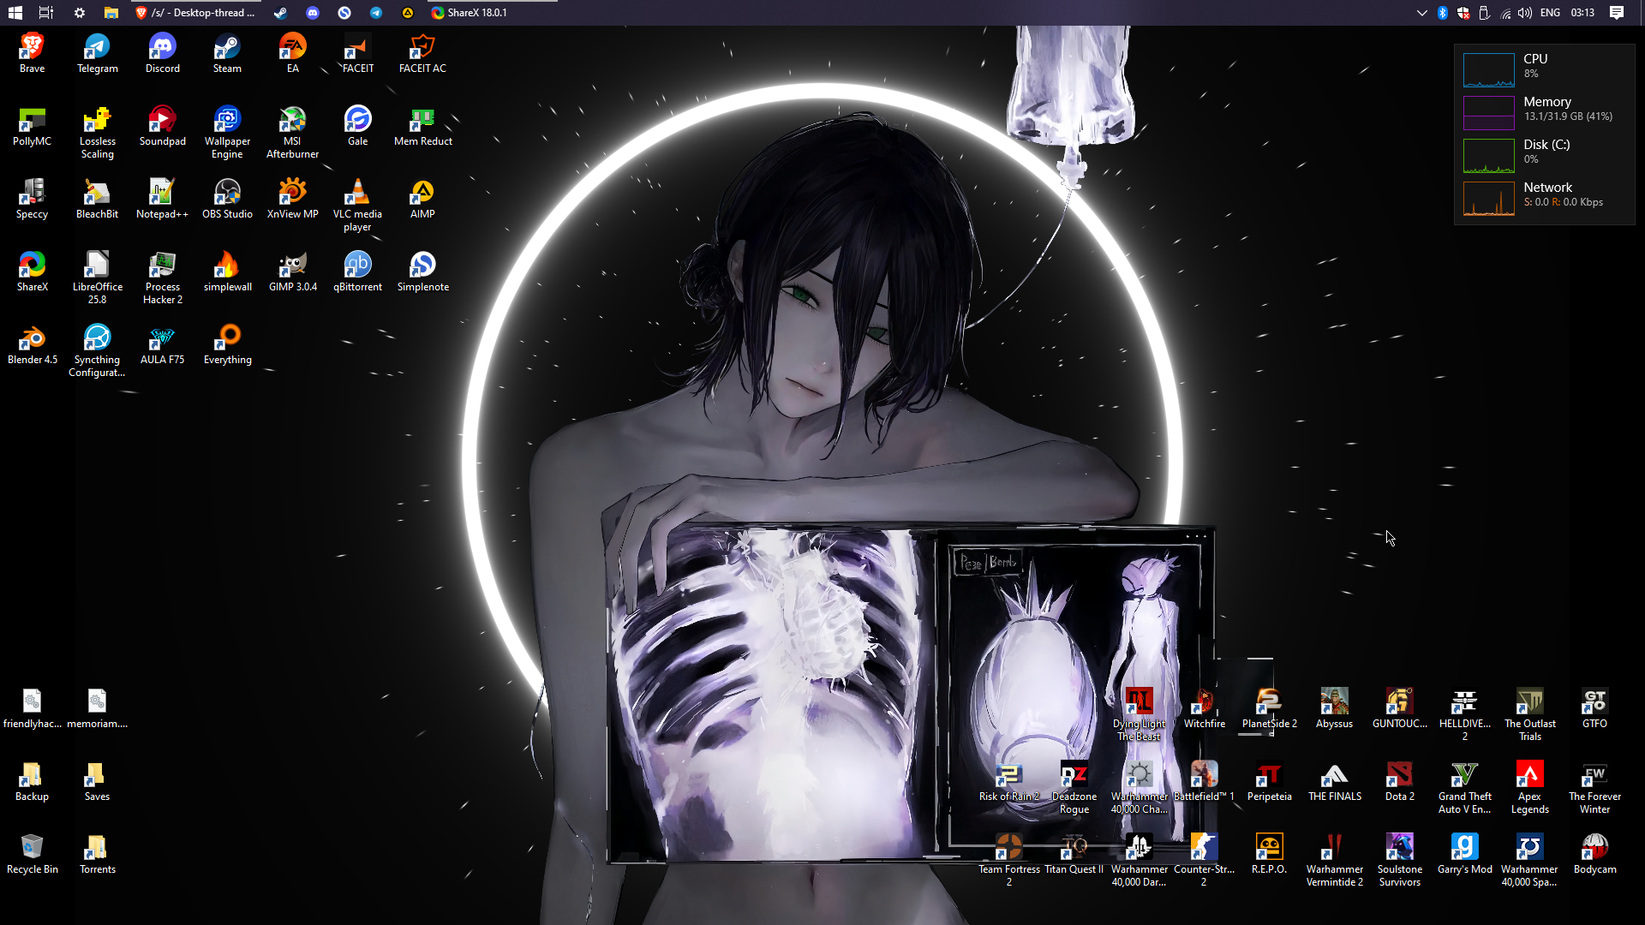Expand hidden system tray icons chevron

click(x=1421, y=13)
